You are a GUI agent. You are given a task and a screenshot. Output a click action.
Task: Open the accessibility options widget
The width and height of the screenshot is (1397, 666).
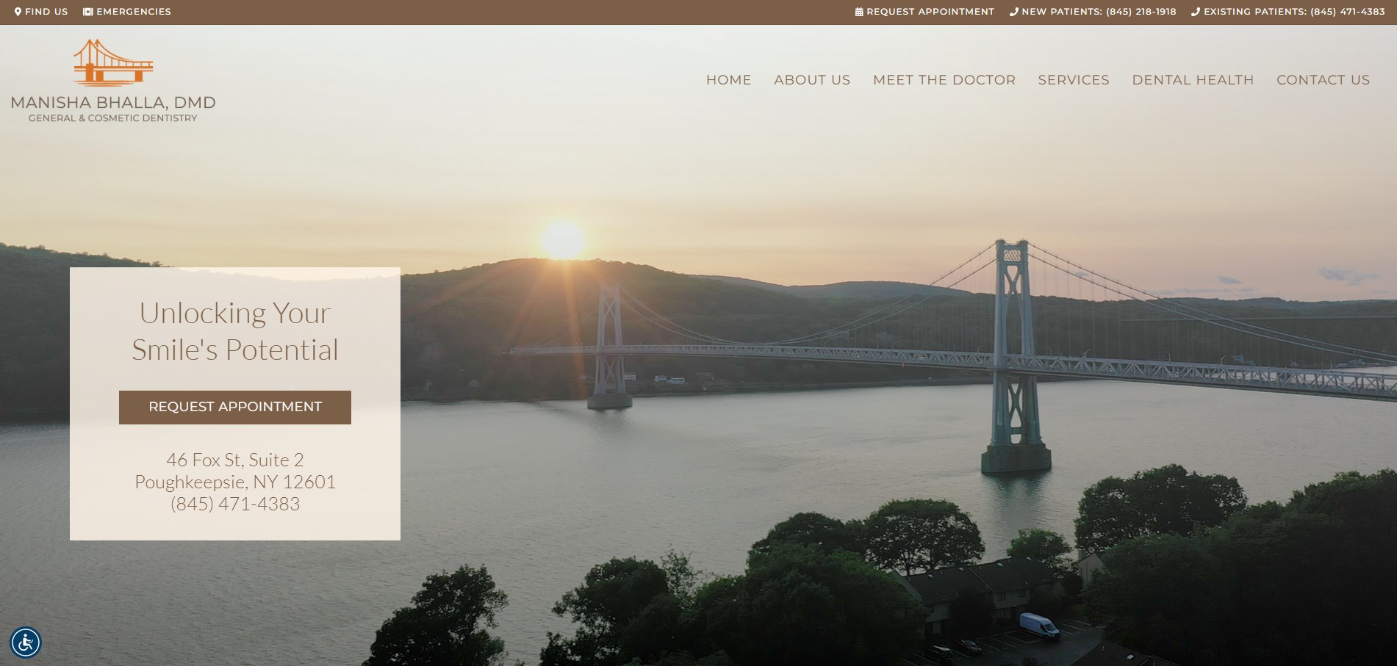(26, 643)
